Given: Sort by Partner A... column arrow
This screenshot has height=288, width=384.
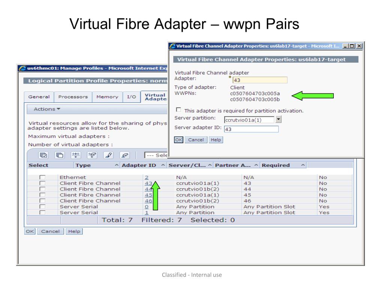Looking at the screenshot, I should click(256, 165).
